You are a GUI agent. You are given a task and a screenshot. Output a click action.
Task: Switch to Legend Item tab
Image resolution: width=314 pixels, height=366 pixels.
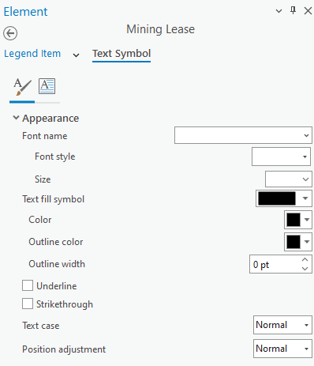click(32, 54)
